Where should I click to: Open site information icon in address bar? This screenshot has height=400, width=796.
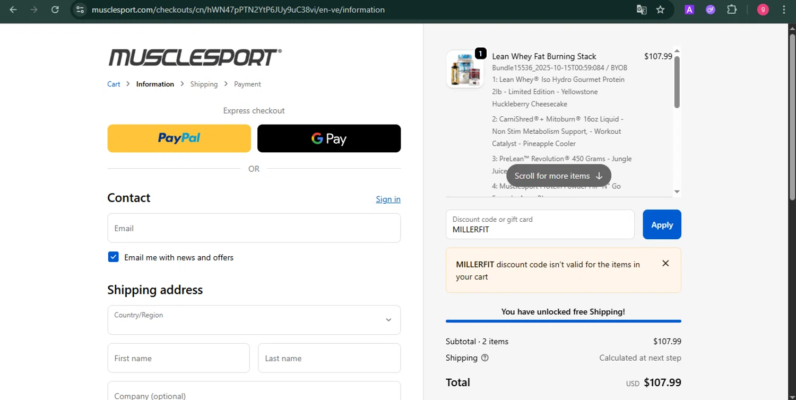click(80, 10)
